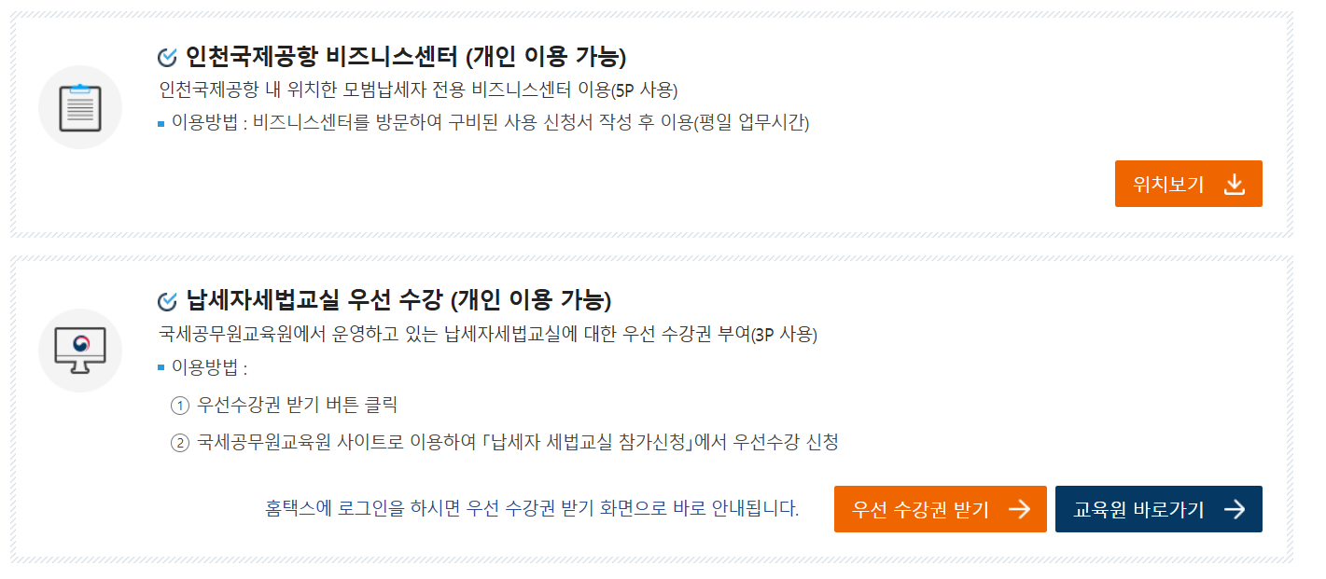The image size is (1326, 579).
Task: Click the 국세공무원교육원에서 운영하고 있는 description text
Action: [489, 334]
